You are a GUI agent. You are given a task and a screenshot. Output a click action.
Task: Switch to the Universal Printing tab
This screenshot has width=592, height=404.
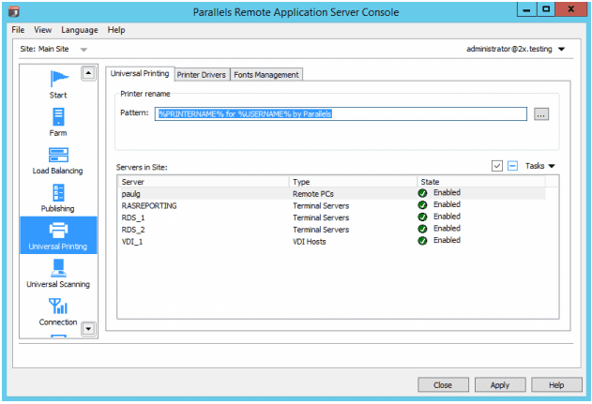pos(140,73)
